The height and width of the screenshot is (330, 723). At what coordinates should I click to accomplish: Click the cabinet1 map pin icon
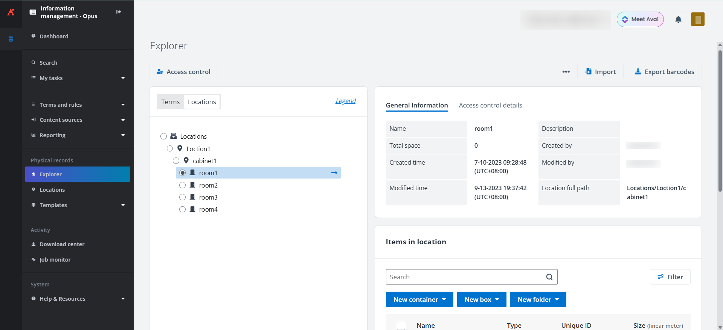(x=186, y=160)
